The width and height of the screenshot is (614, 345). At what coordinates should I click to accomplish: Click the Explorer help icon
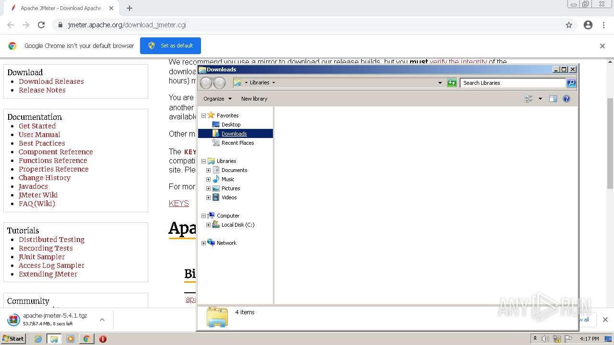click(x=567, y=99)
